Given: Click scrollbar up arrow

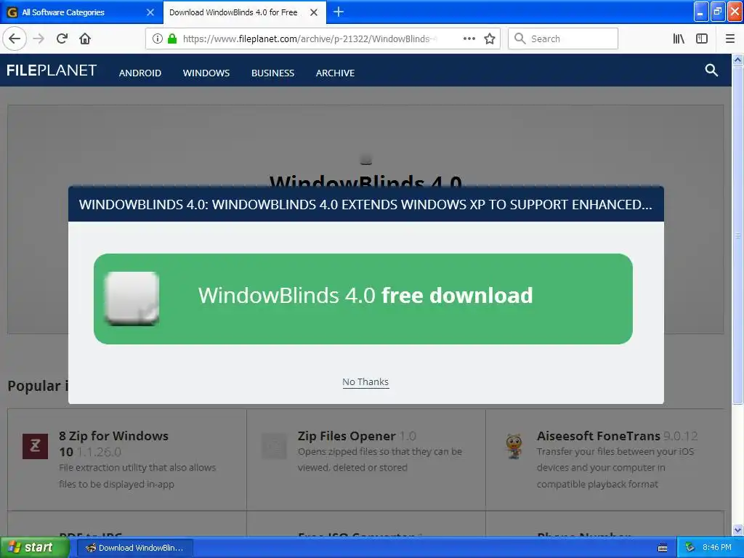Looking at the screenshot, I should 737,60.
